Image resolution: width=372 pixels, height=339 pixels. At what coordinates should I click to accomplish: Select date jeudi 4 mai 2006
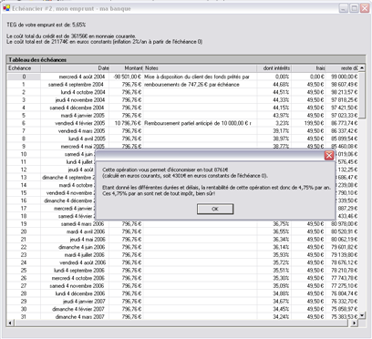pyautogui.click(x=88, y=240)
